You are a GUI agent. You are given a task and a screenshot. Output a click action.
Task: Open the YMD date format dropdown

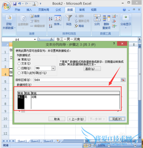pyautogui.click(x=53, y=68)
